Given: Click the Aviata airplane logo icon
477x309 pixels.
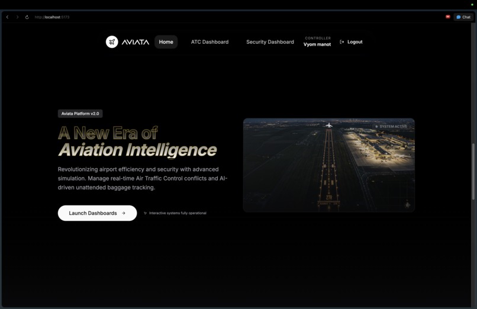Looking at the screenshot, I should pyautogui.click(x=112, y=42).
